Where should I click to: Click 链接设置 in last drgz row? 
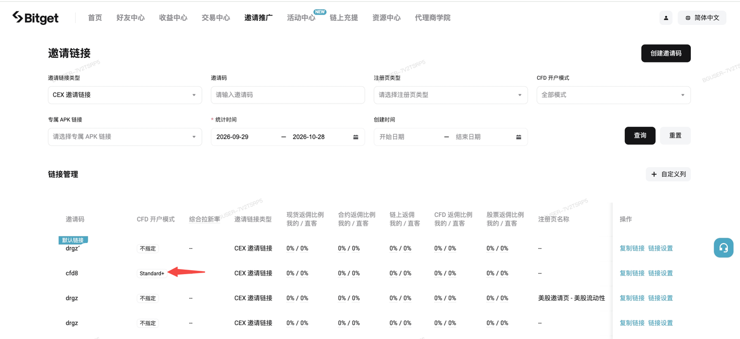click(660, 323)
